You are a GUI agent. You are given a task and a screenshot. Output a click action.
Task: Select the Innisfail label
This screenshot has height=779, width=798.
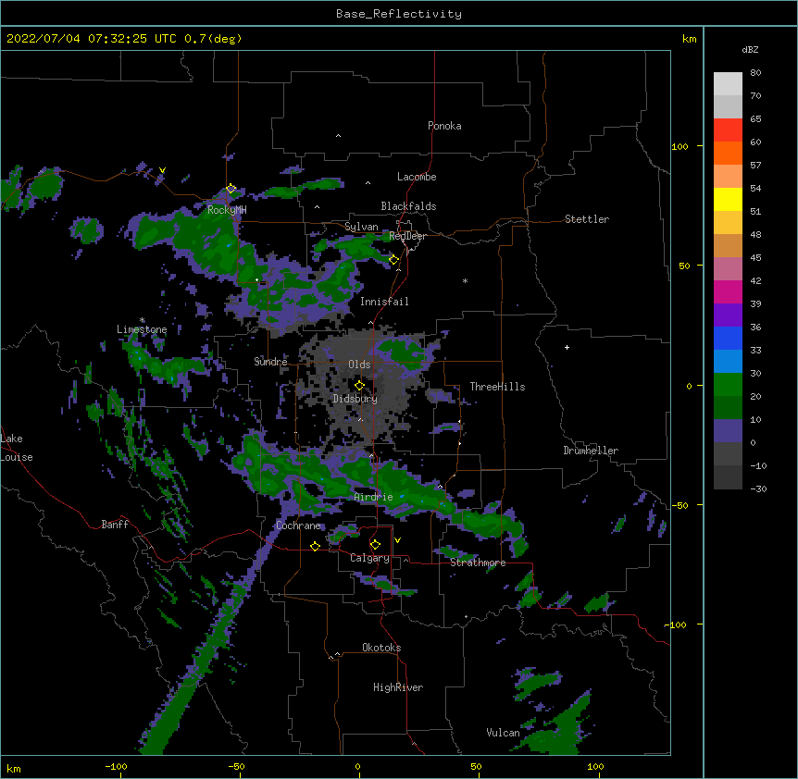coord(384,302)
